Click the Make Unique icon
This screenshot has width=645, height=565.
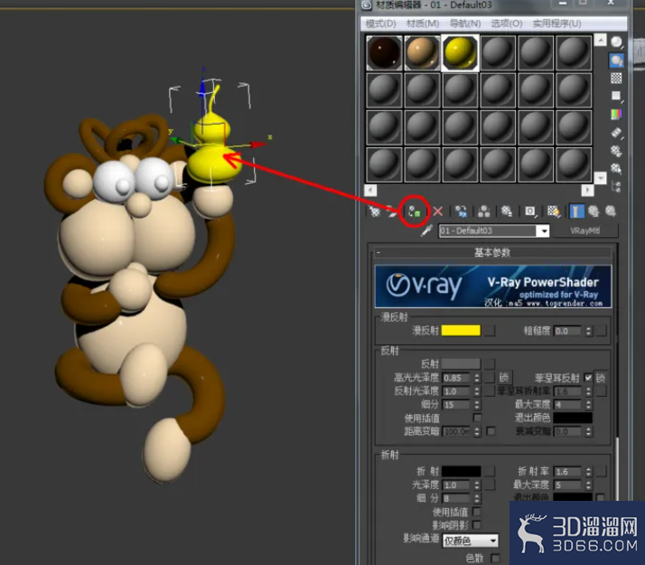pos(484,212)
